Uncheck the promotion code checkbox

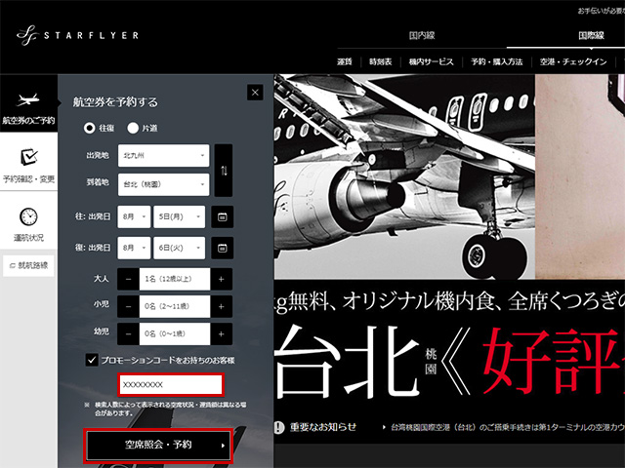point(91,361)
